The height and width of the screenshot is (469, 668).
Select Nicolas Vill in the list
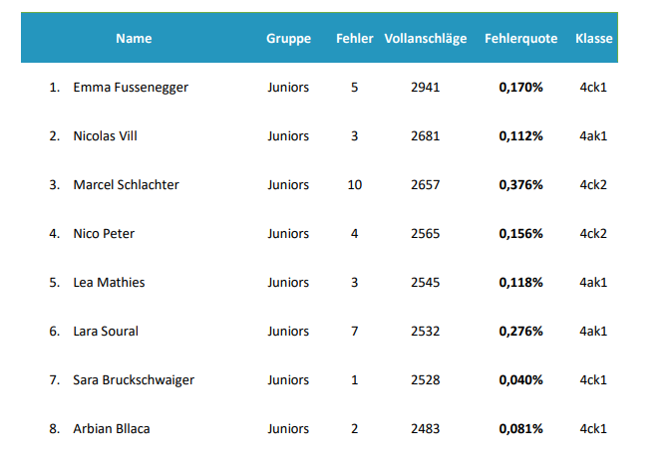pyautogui.click(x=106, y=136)
